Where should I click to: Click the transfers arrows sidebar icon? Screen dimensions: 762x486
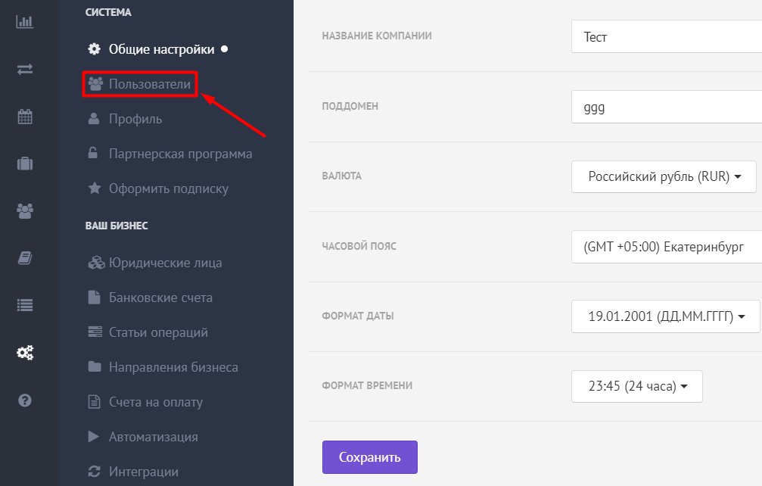25,69
